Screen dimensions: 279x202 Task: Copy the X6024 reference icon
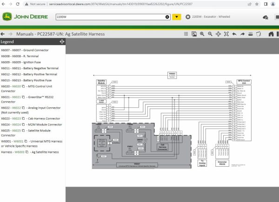coord(23,124)
